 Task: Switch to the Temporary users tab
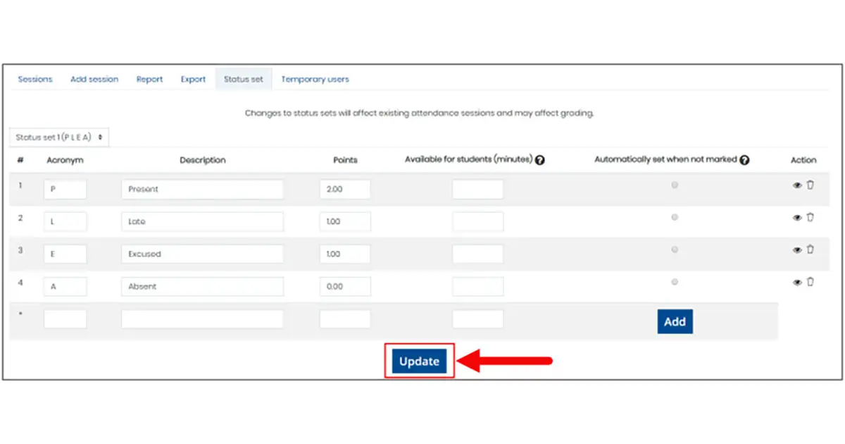[315, 79]
